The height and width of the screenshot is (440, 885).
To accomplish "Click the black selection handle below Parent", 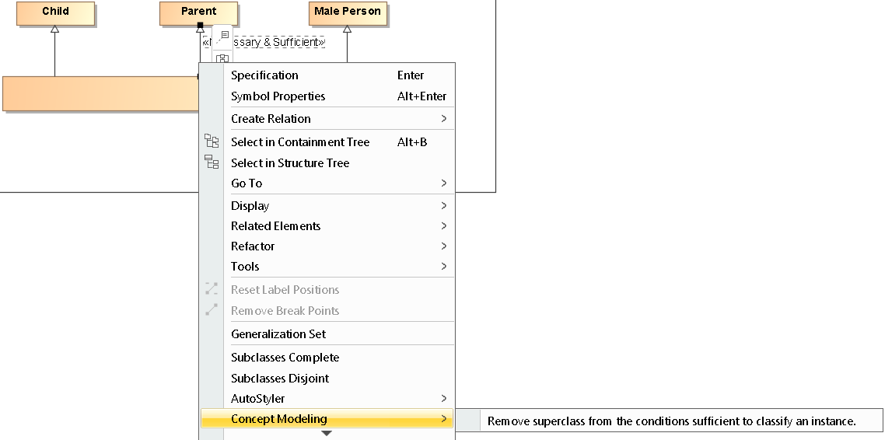I will point(200,26).
